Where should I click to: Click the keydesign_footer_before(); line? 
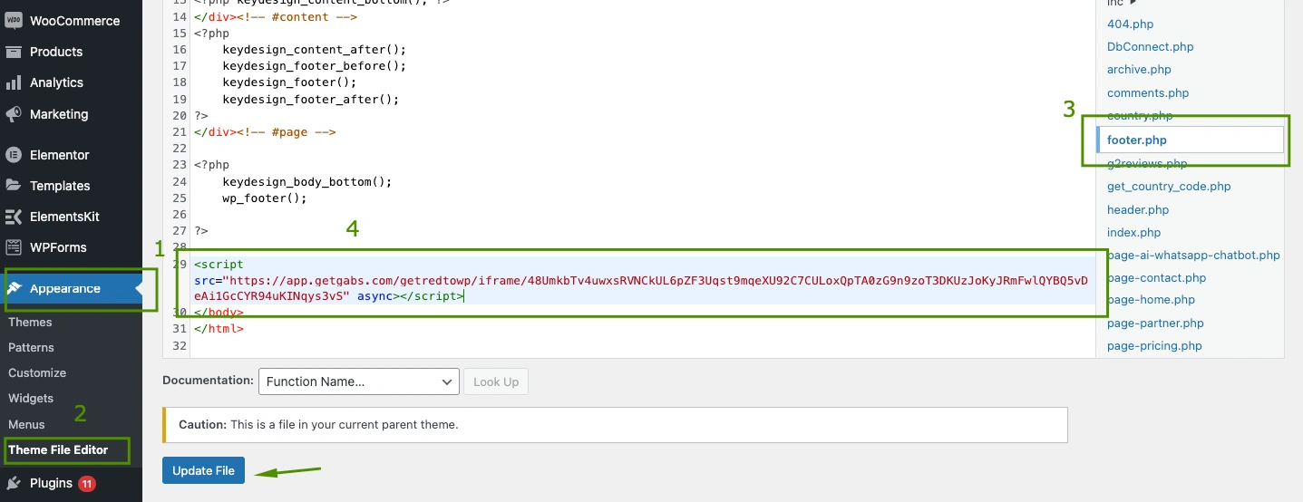[314, 65]
